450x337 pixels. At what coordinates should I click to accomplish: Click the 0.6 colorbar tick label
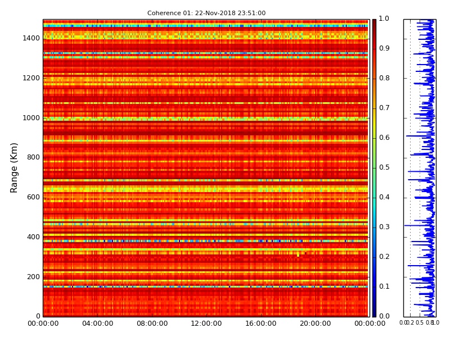(x=384, y=138)
